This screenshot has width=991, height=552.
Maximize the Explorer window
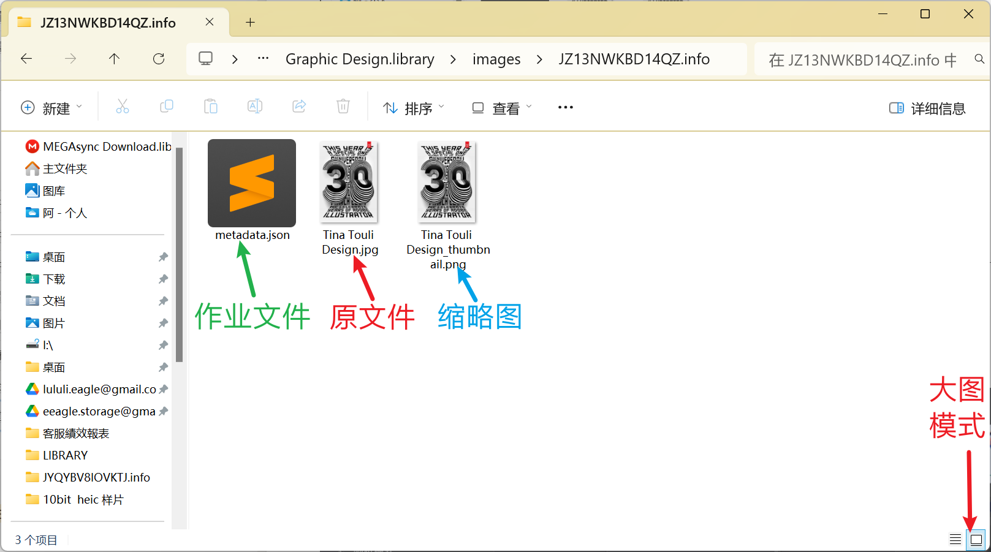pyautogui.click(x=925, y=14)
